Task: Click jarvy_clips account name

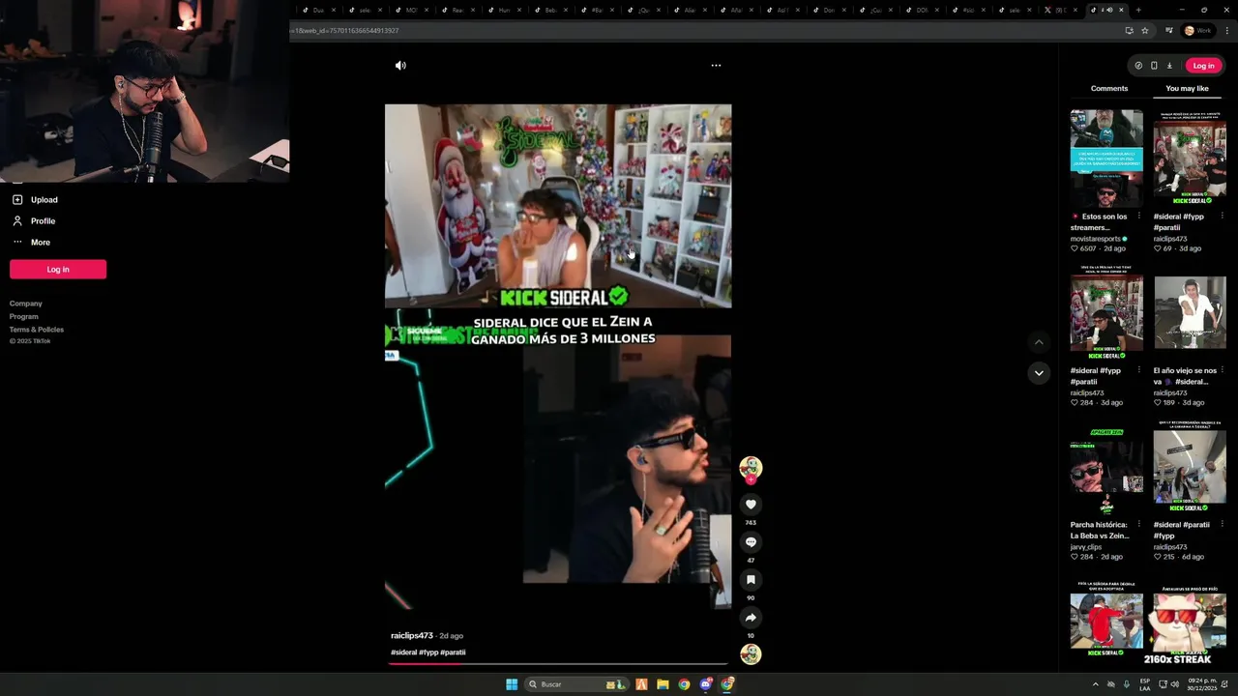Action: tap(1086, 547)
